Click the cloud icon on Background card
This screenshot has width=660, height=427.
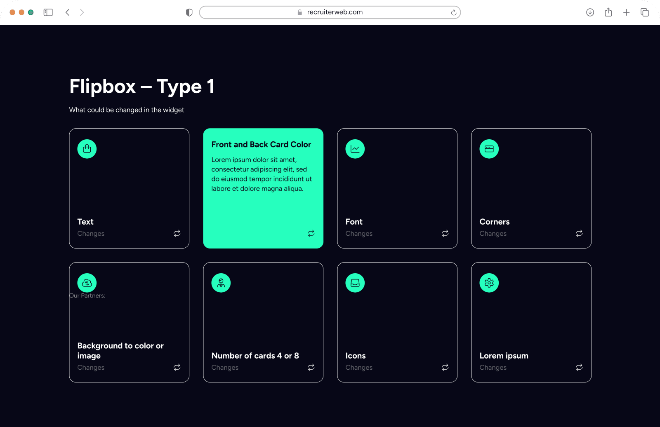[87, 283]
